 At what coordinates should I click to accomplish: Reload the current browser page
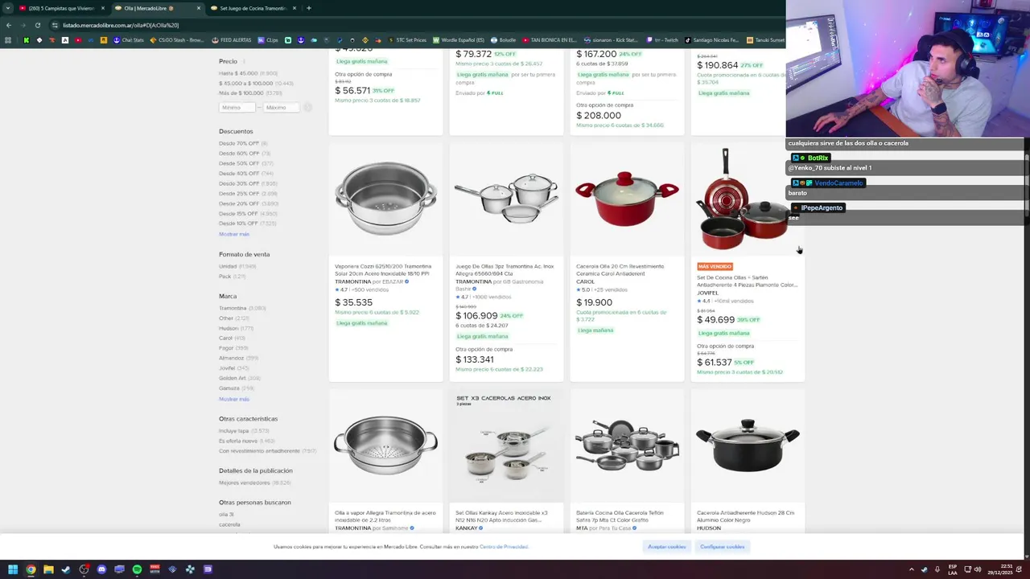37,25
